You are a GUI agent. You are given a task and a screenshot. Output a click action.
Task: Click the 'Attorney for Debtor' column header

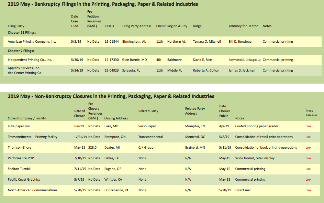(243, 26)
